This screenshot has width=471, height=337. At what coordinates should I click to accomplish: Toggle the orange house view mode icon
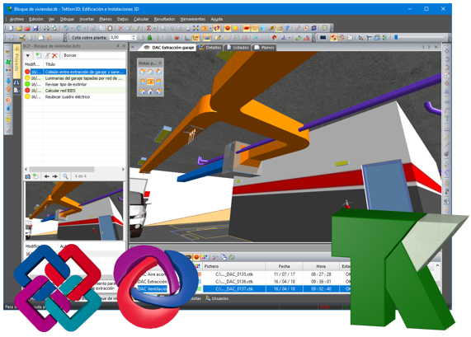coord(334,38)
